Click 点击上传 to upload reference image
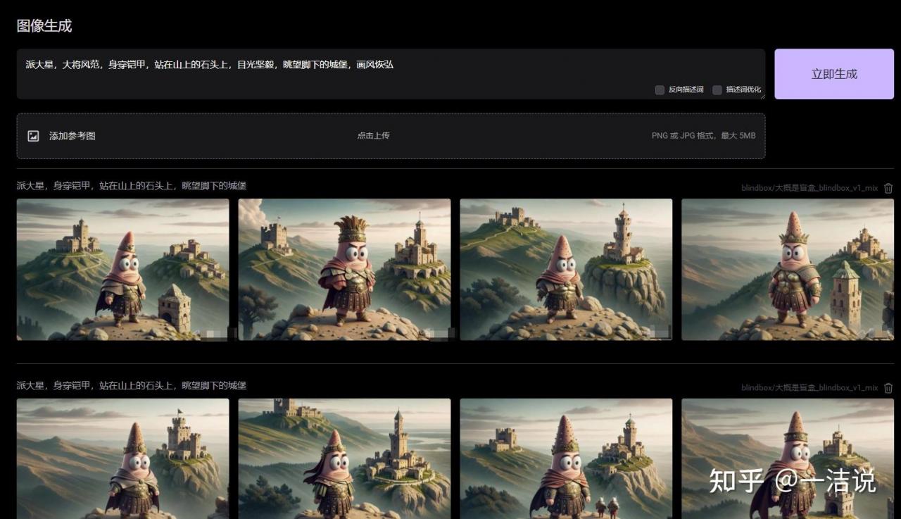901x519 pixels. click(373, 136)
